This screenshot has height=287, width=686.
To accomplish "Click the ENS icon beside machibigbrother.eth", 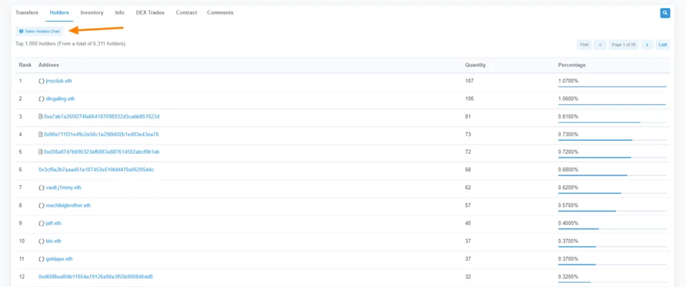I will tap(42, 205).
